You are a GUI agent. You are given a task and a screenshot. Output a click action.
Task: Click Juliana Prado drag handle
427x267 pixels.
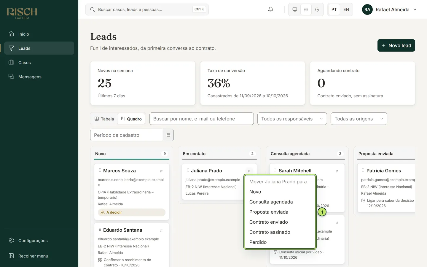187,170
